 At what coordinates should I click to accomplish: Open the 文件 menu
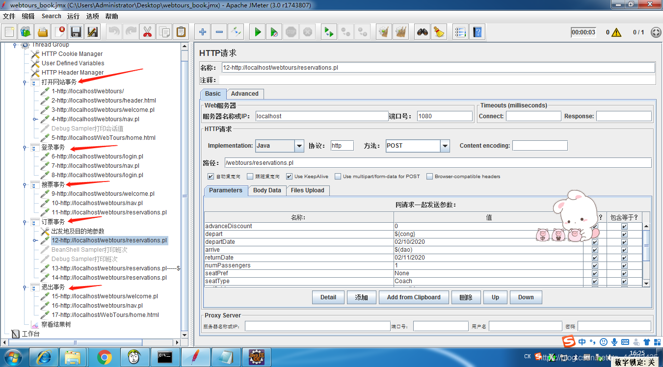click(x=9, y=16)
